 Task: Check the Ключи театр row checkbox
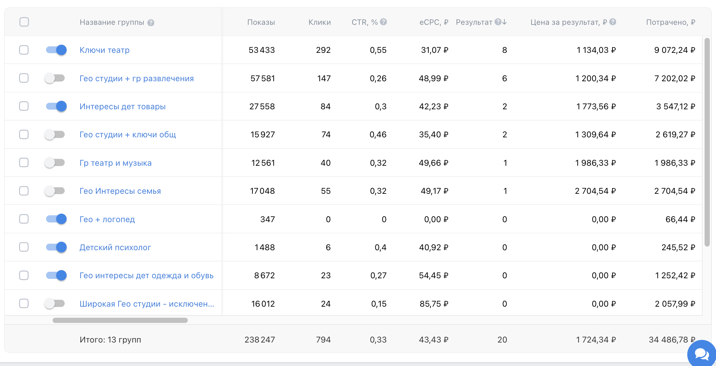(x=24, y=50)
